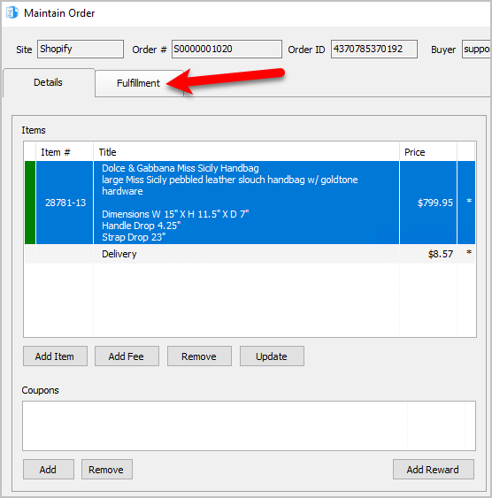
Task: Click the Maintain Order window icon
Action: tap(12, 12)
